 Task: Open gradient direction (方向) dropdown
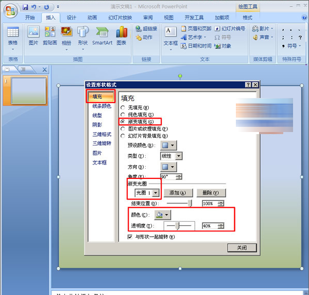tap(168, 167)
